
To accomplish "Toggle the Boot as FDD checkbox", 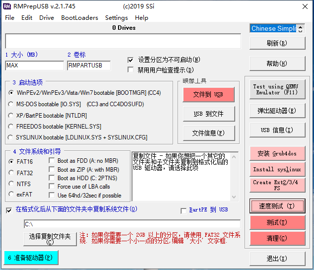I will [53, 161].
